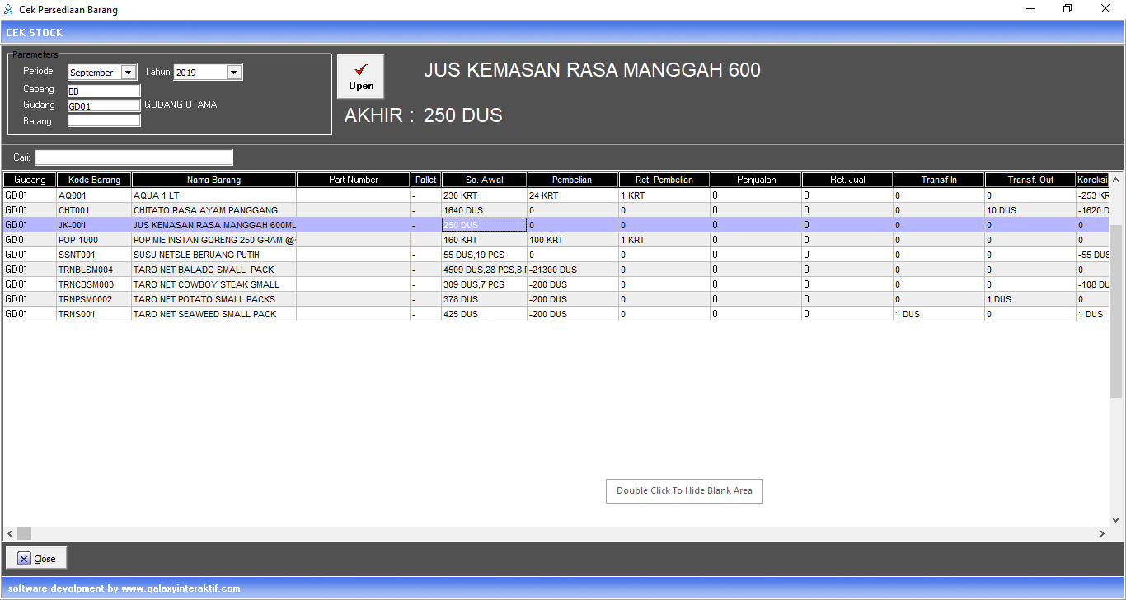Viewport: 1126px width, 600px height.
Task: Click the empty Barang input field
Action: click(x=104, y=121)
